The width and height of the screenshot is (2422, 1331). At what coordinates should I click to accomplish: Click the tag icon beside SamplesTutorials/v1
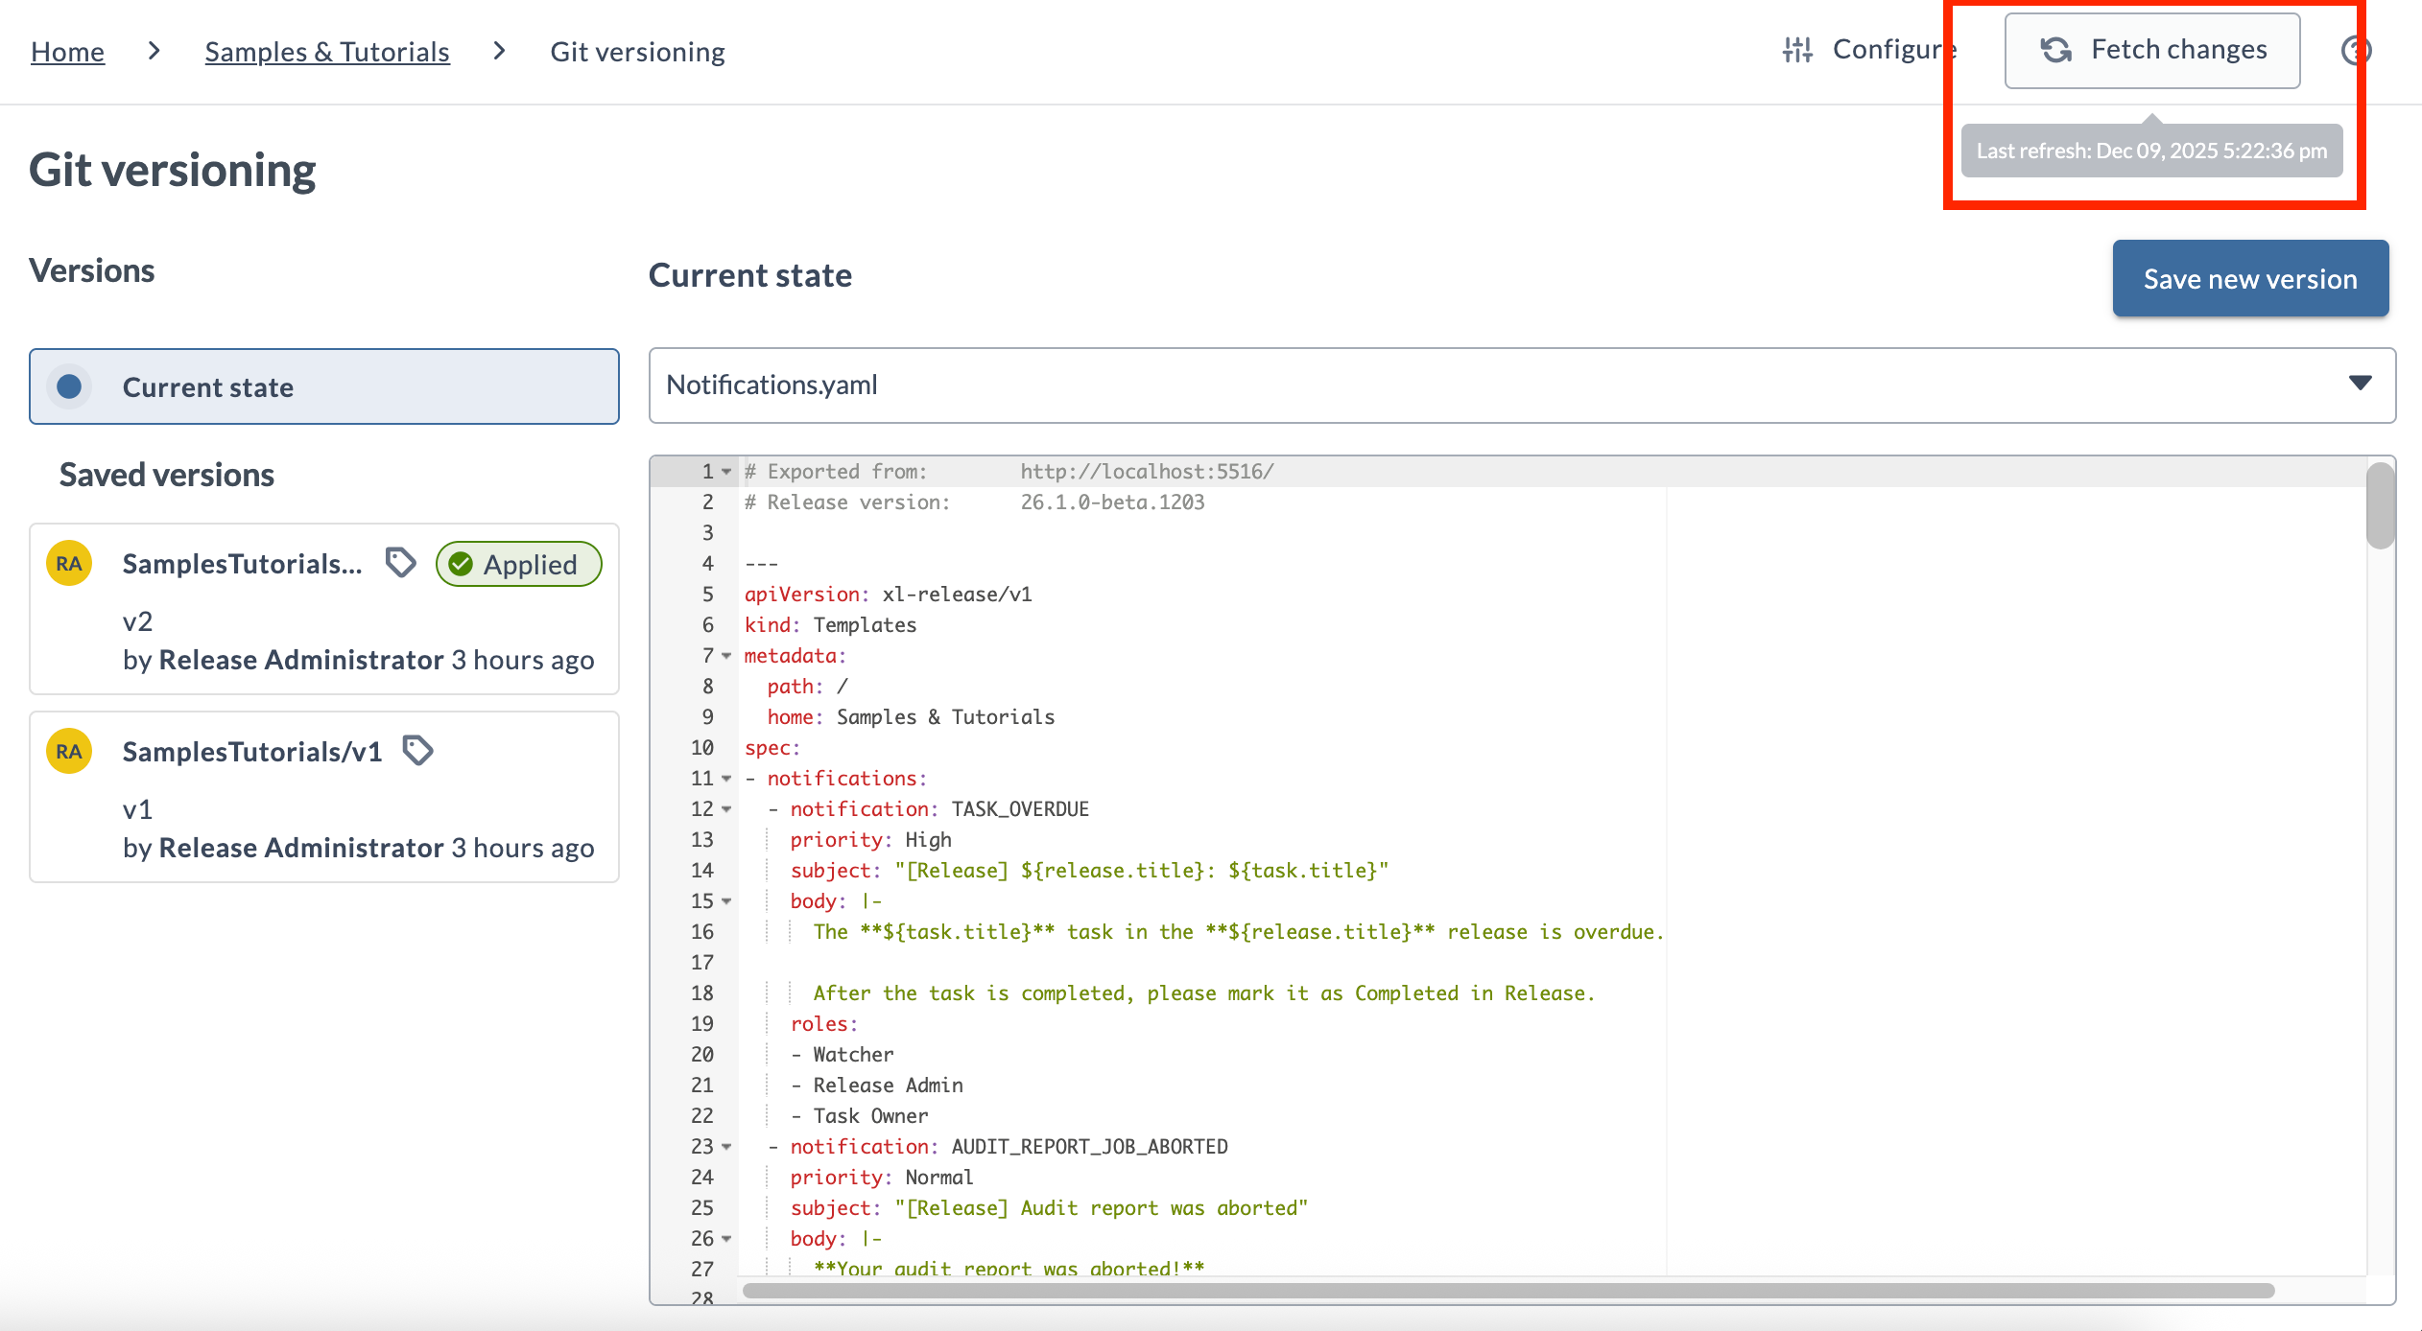click(417, 751)
